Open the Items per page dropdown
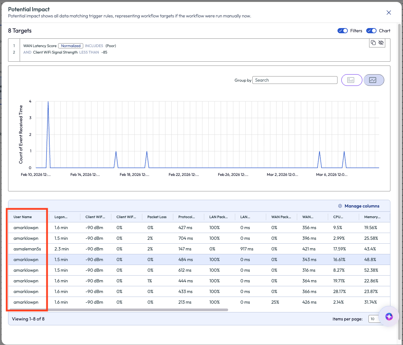 pyautogui.click(x=374, y=319)
